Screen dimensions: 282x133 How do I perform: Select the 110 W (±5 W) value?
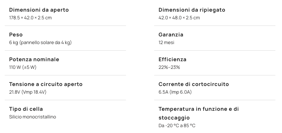23,67
